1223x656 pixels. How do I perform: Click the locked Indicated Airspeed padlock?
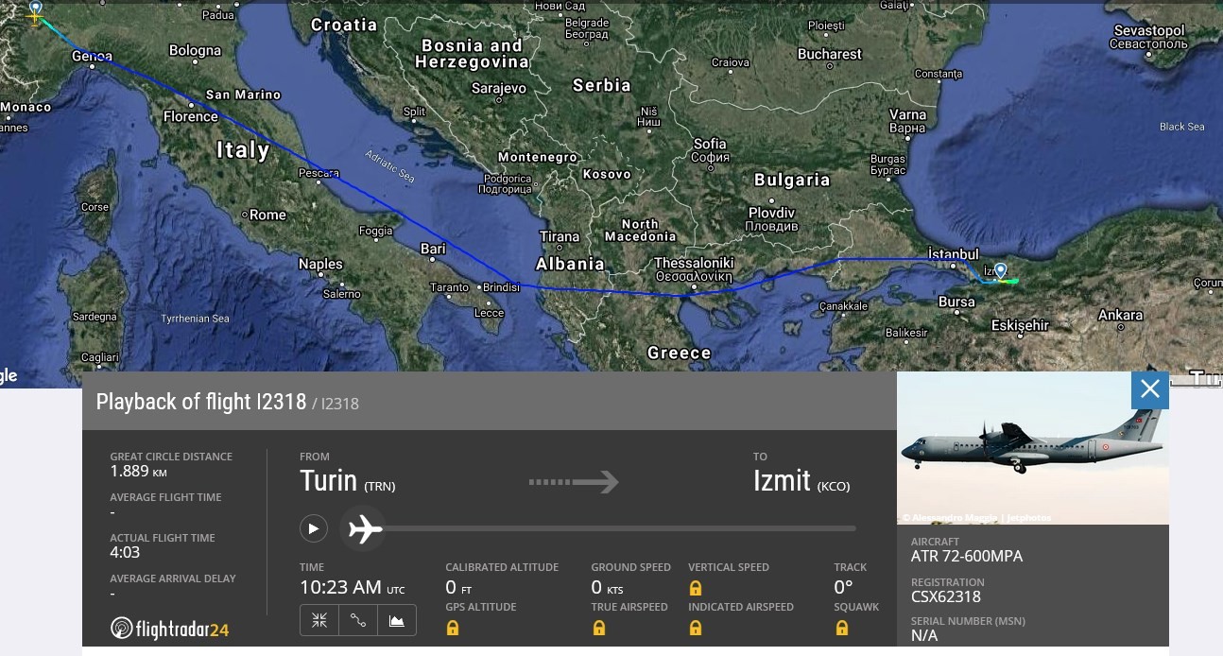pyautogui.click(x=696, y=628)
